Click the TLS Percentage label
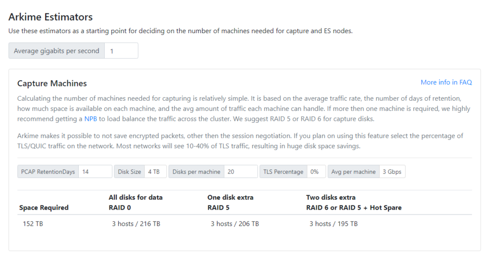Screen dimensions: 492x260 tap(283, 172)
